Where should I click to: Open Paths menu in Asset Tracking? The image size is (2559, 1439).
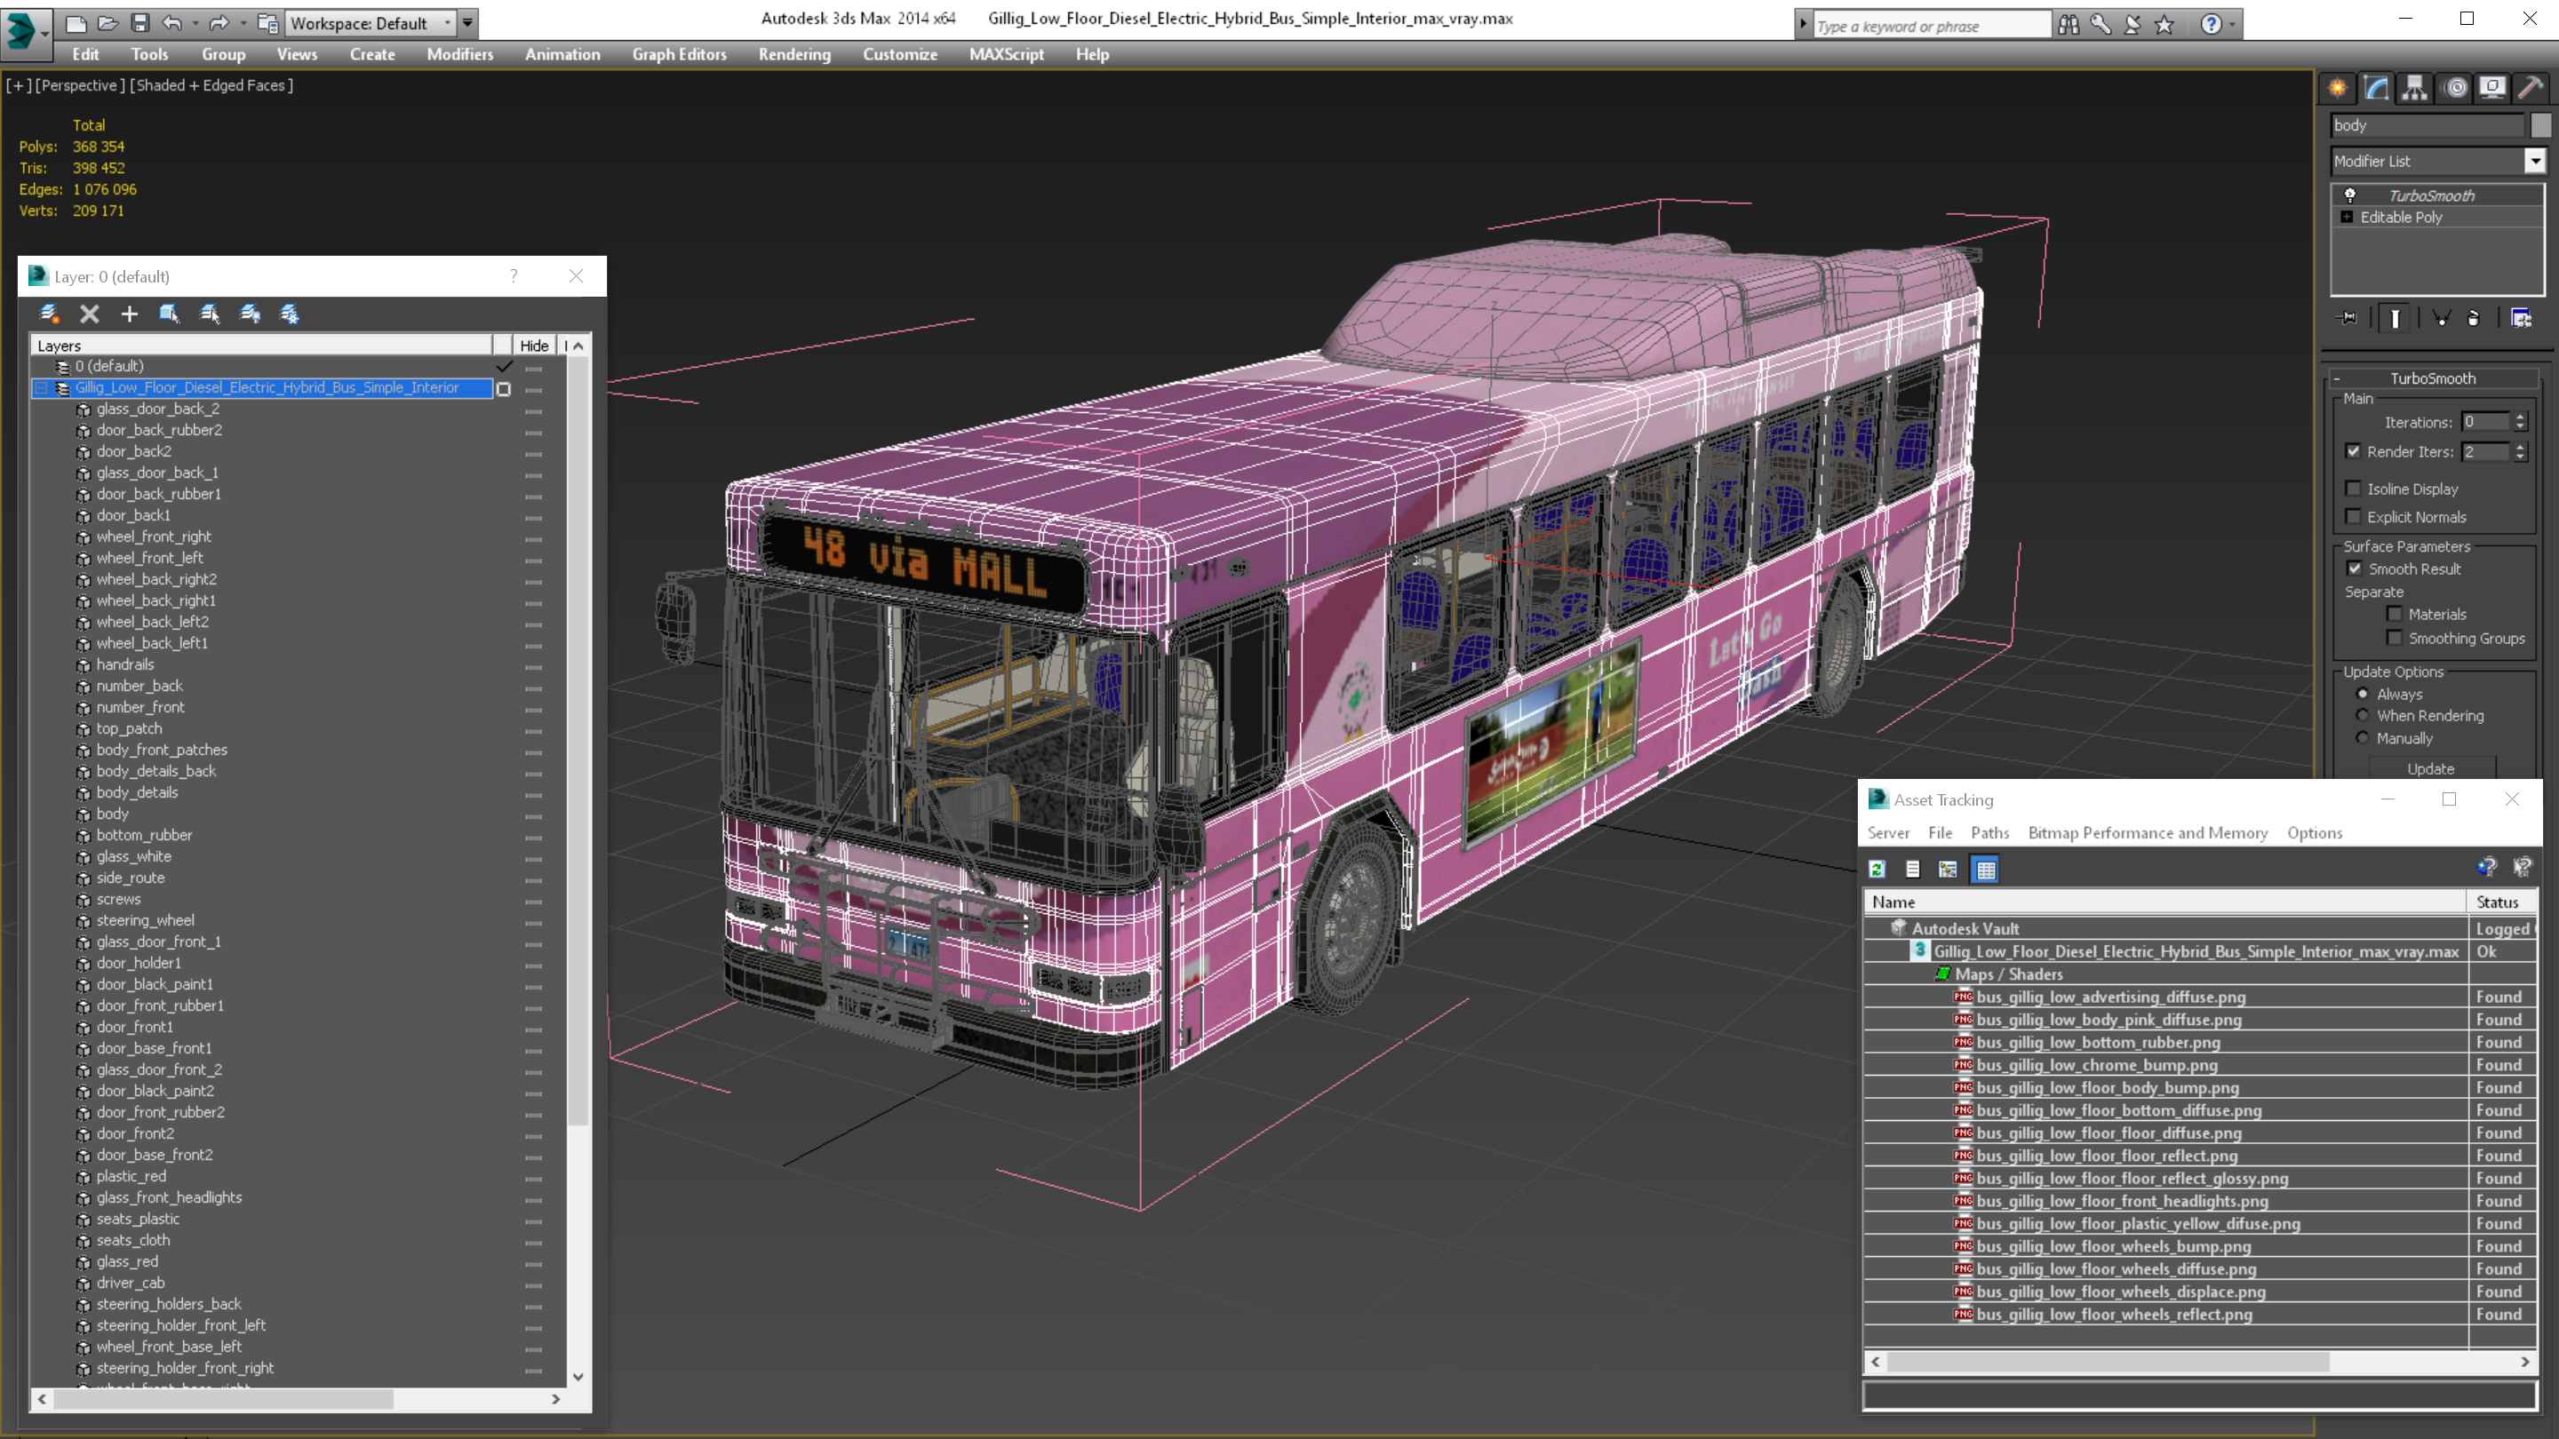[1989, 833]
